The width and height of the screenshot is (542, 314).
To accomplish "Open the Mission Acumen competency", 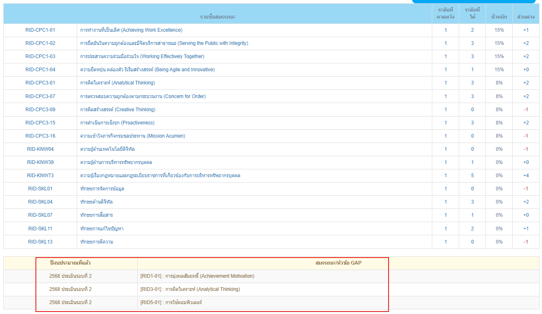I will click(132, 136).
